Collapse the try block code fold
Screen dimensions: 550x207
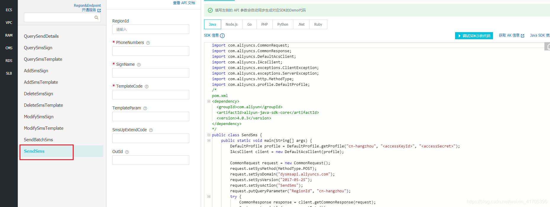tap(209, 196)
